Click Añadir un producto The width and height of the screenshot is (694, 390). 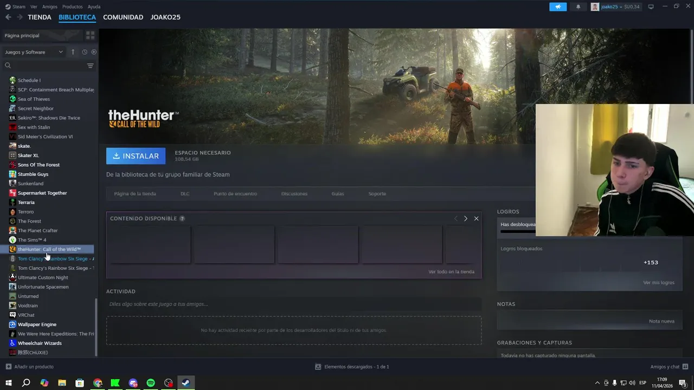point(29,367)
